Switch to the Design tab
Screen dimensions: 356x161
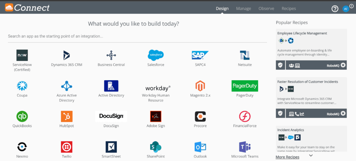222,9
